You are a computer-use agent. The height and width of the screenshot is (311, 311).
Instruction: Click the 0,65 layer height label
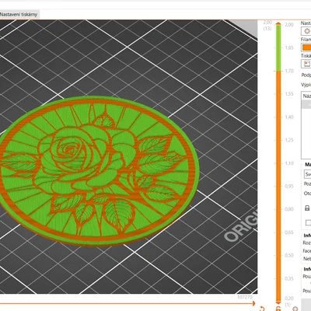289,232
